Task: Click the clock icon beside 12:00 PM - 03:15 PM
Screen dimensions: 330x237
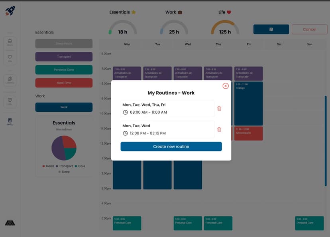Action: [x=125, y=133]
